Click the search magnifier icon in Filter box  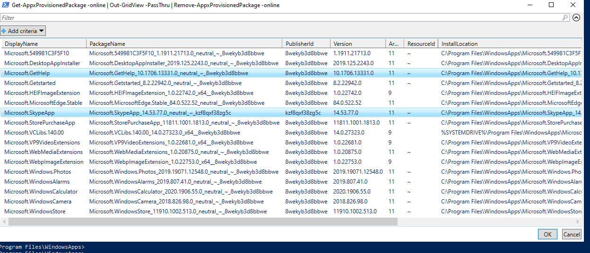[565, 17]
